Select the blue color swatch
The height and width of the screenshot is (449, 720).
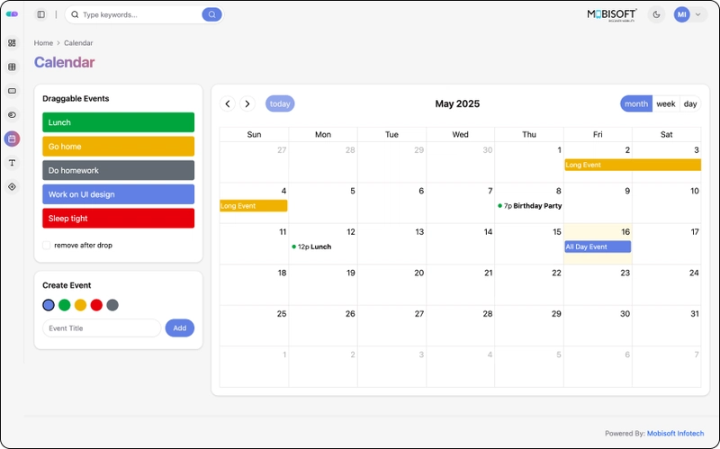(49, 305)
